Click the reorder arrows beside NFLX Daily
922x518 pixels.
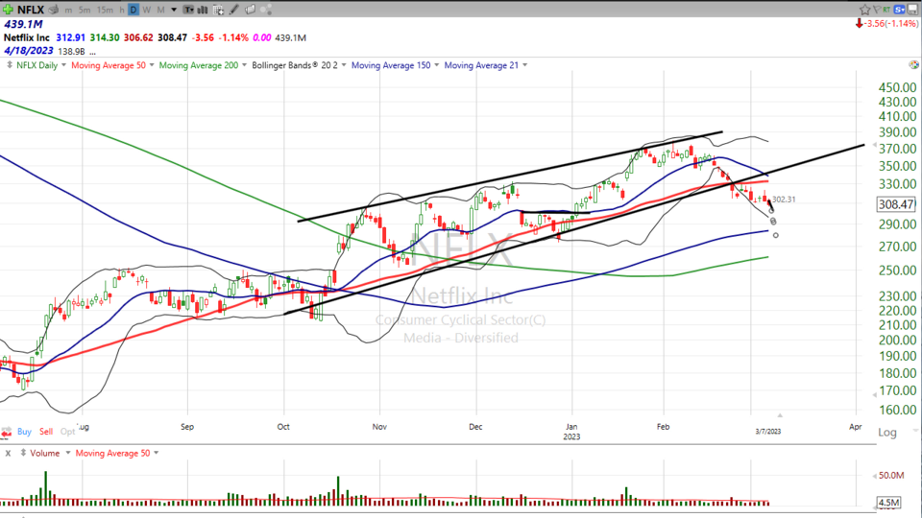pos(10,65)
